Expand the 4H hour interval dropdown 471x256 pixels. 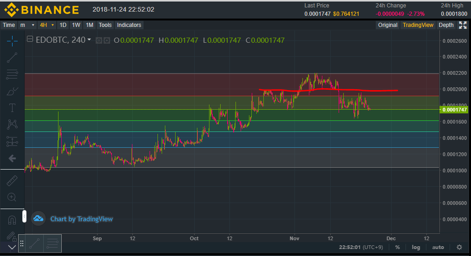point(47,25)
